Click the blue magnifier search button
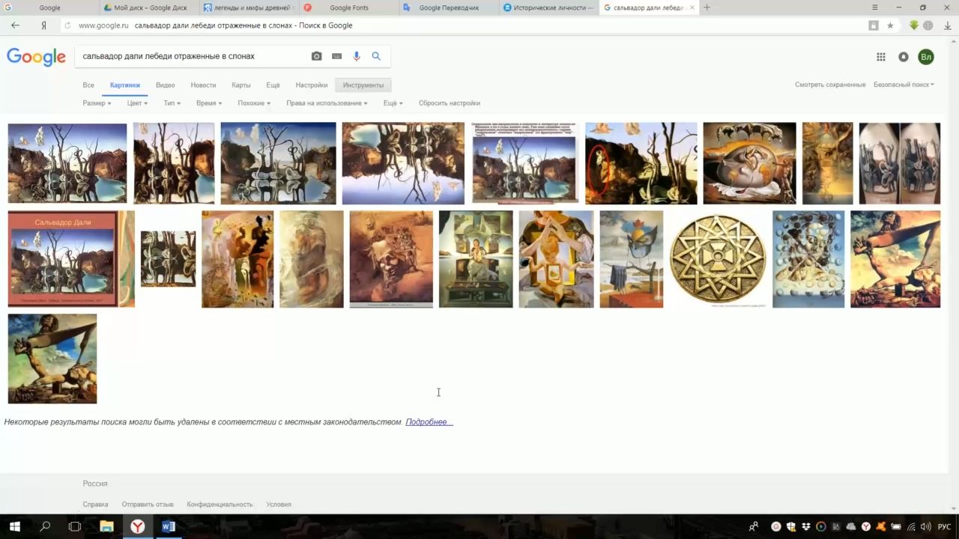 [376, 56]
